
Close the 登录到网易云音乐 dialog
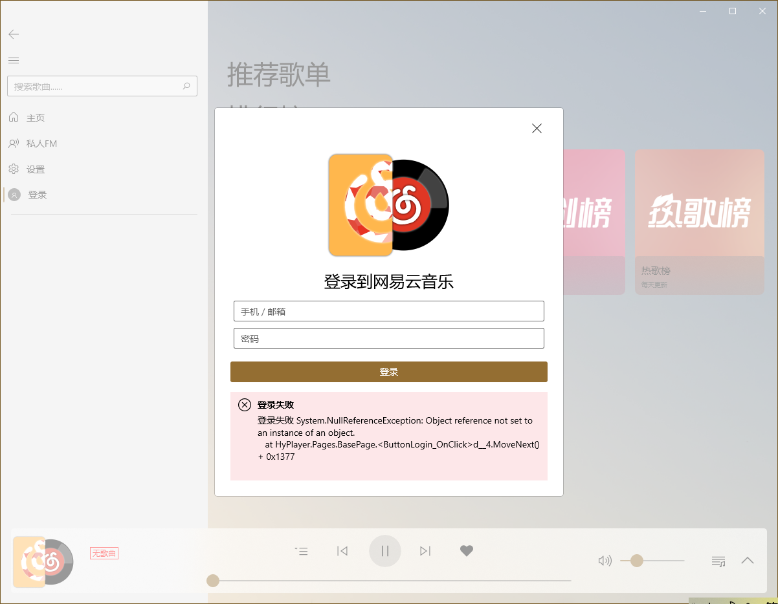pos(537,128)
